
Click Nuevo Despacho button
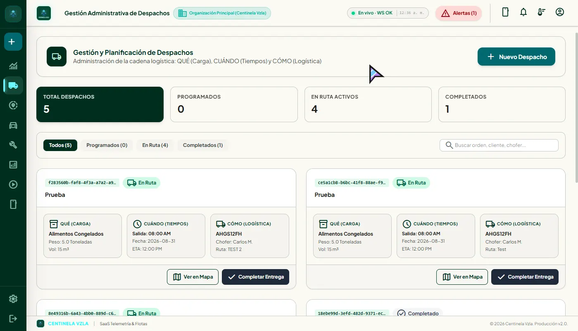point(516,57)
